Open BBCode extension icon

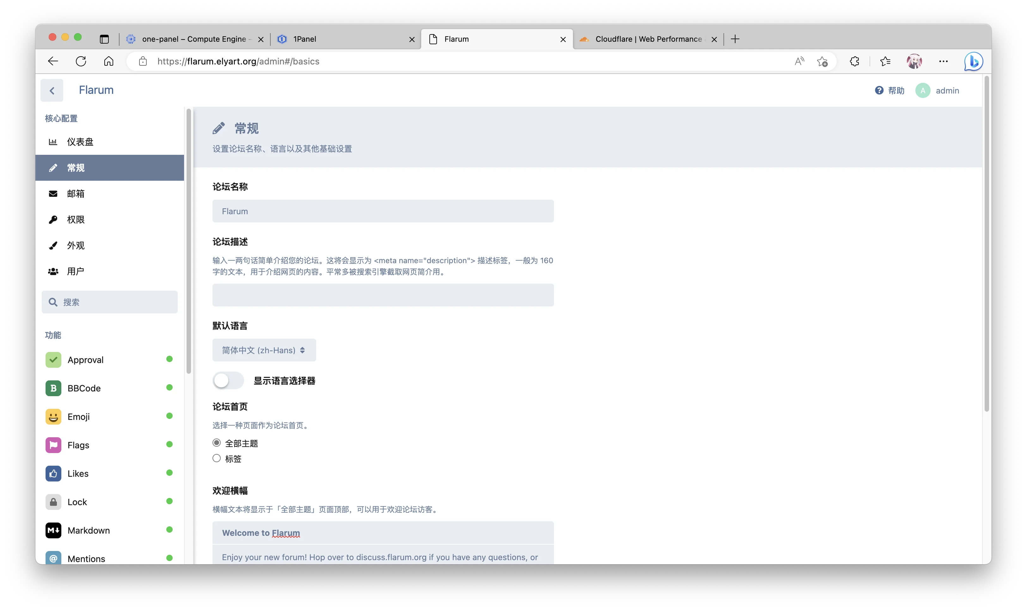pyautogui.click(x=53, y=388)
